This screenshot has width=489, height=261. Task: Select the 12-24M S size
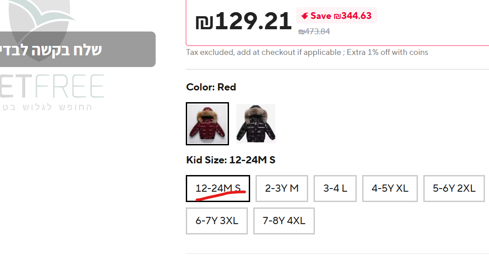[x=218, y=189]
